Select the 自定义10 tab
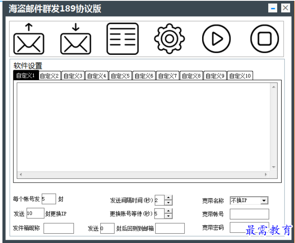Image resolution: width=295 pixels, height=243 pixels. (240, 75)
